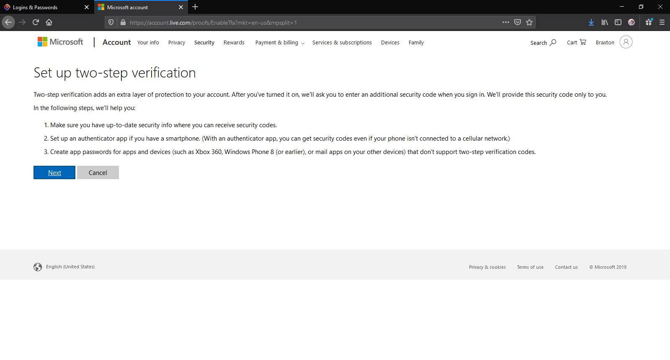Show tracking protection shield info
670x360 pixels.
[x=111, y=22]
